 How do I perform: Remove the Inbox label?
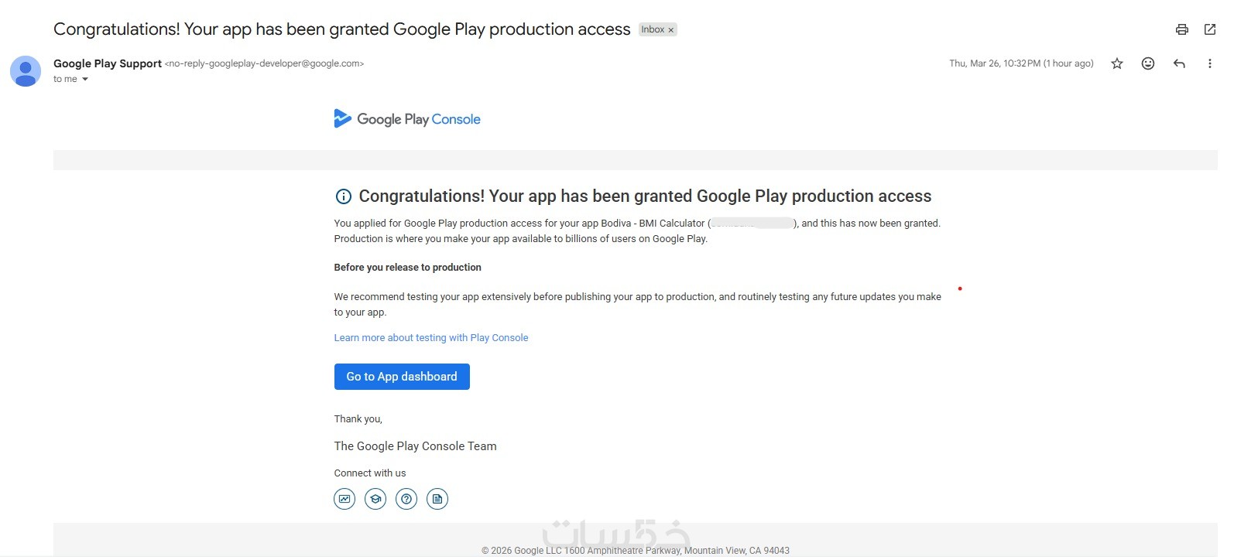pos(671,30)
